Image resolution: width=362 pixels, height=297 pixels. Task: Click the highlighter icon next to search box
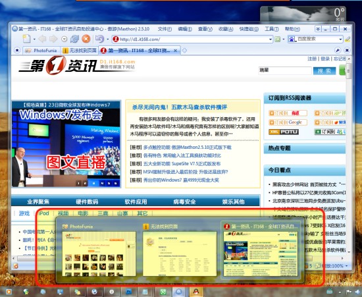[x=348, y=40]
